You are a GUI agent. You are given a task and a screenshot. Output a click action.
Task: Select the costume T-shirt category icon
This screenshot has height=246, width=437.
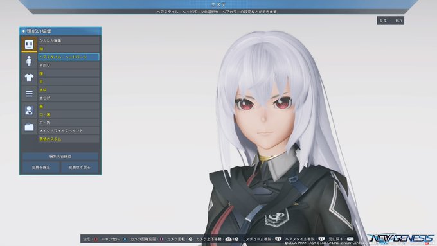(30, 77)
